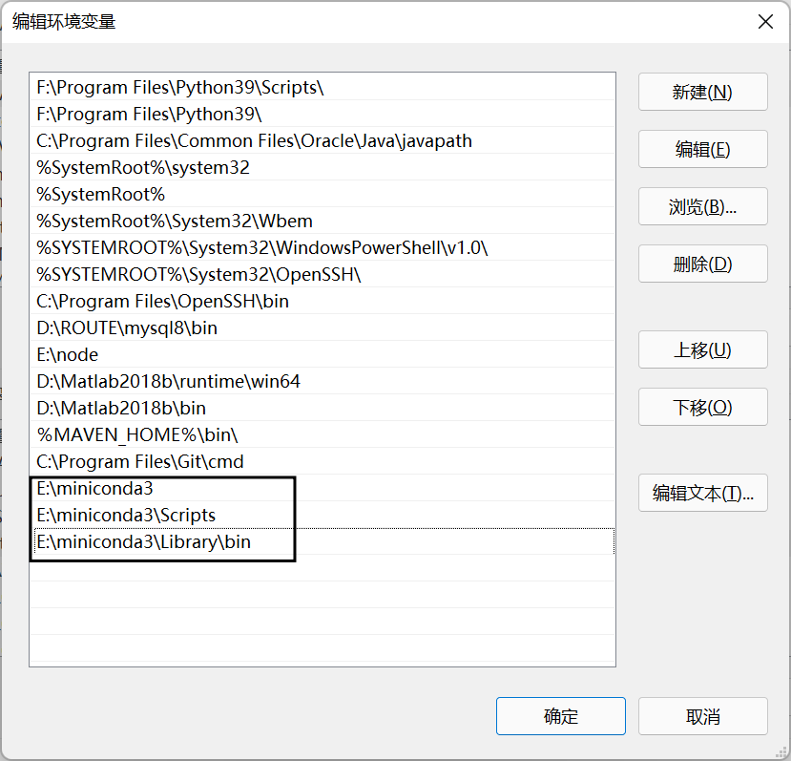791x761 pixels.
Task: Confirm changes with the 确定 button
Action: tap(560, 715)
